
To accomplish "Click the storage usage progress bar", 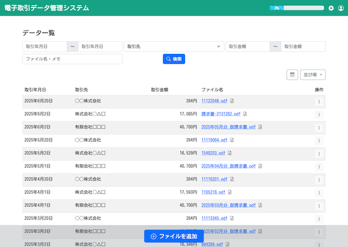I will (x=297, y=8).
